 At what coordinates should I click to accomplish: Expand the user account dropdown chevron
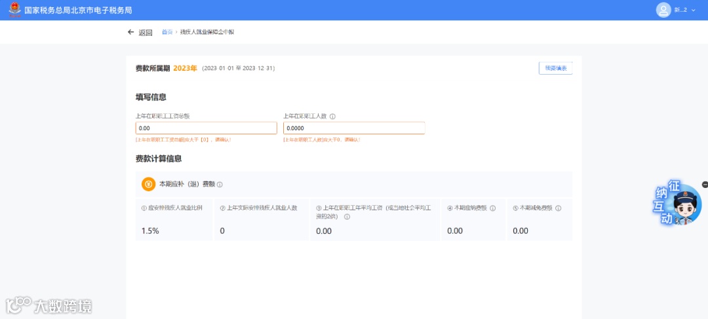694,10
